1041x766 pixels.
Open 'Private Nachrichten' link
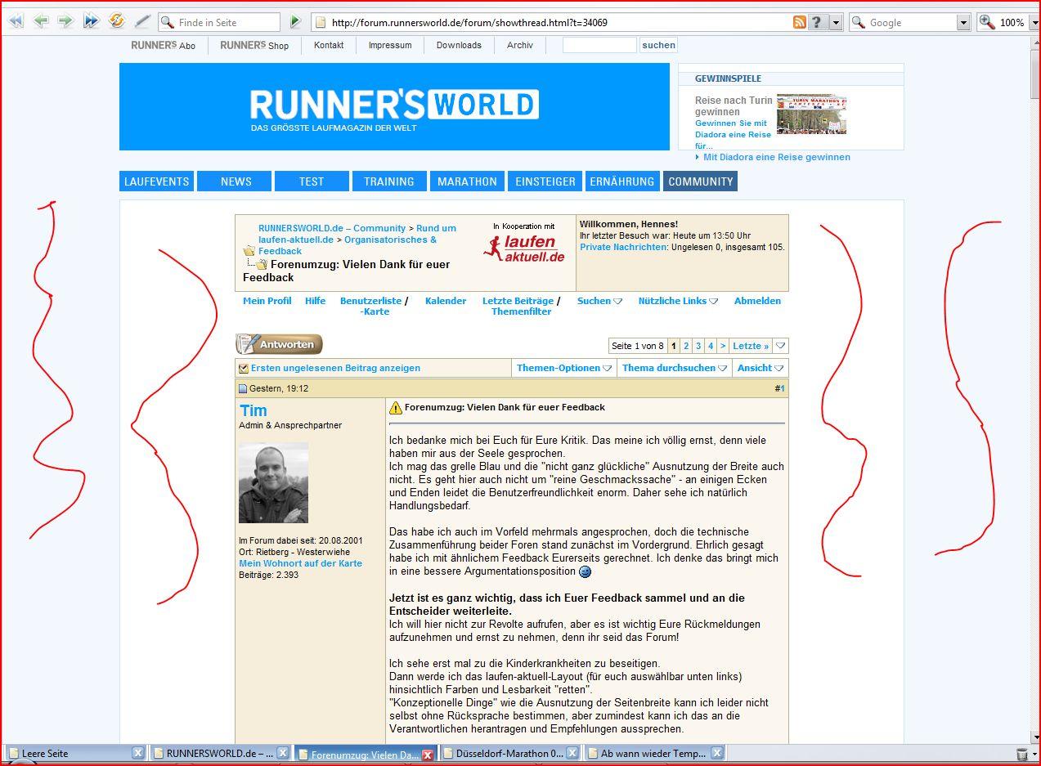623,247
